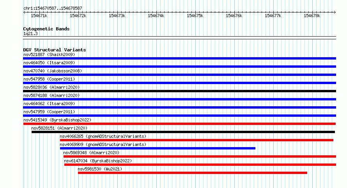
Task: Click the DGV Structural Variants track title
Action: pyautogui.click(x=55, y=50)
